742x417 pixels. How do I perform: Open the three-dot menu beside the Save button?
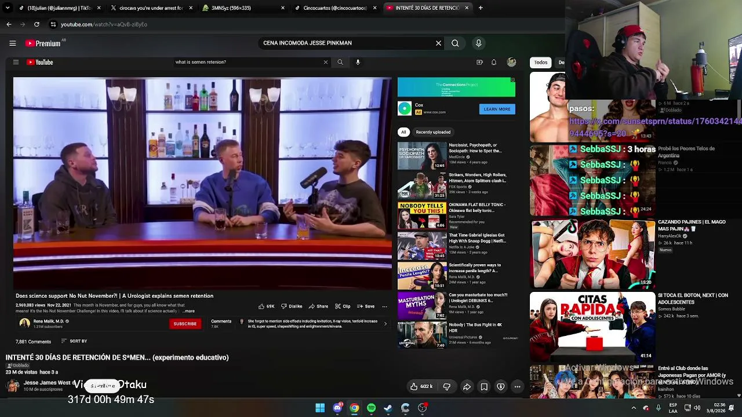pyautogui.click(x=384, y=306)
